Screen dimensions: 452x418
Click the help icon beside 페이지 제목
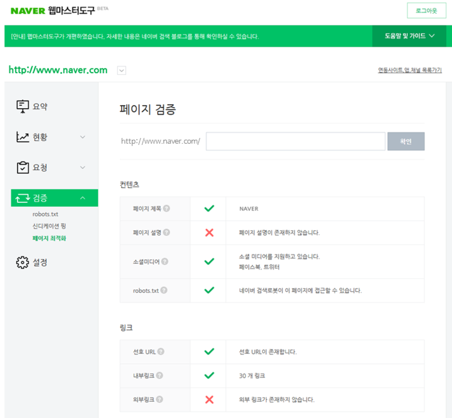(x=167, y=209)
